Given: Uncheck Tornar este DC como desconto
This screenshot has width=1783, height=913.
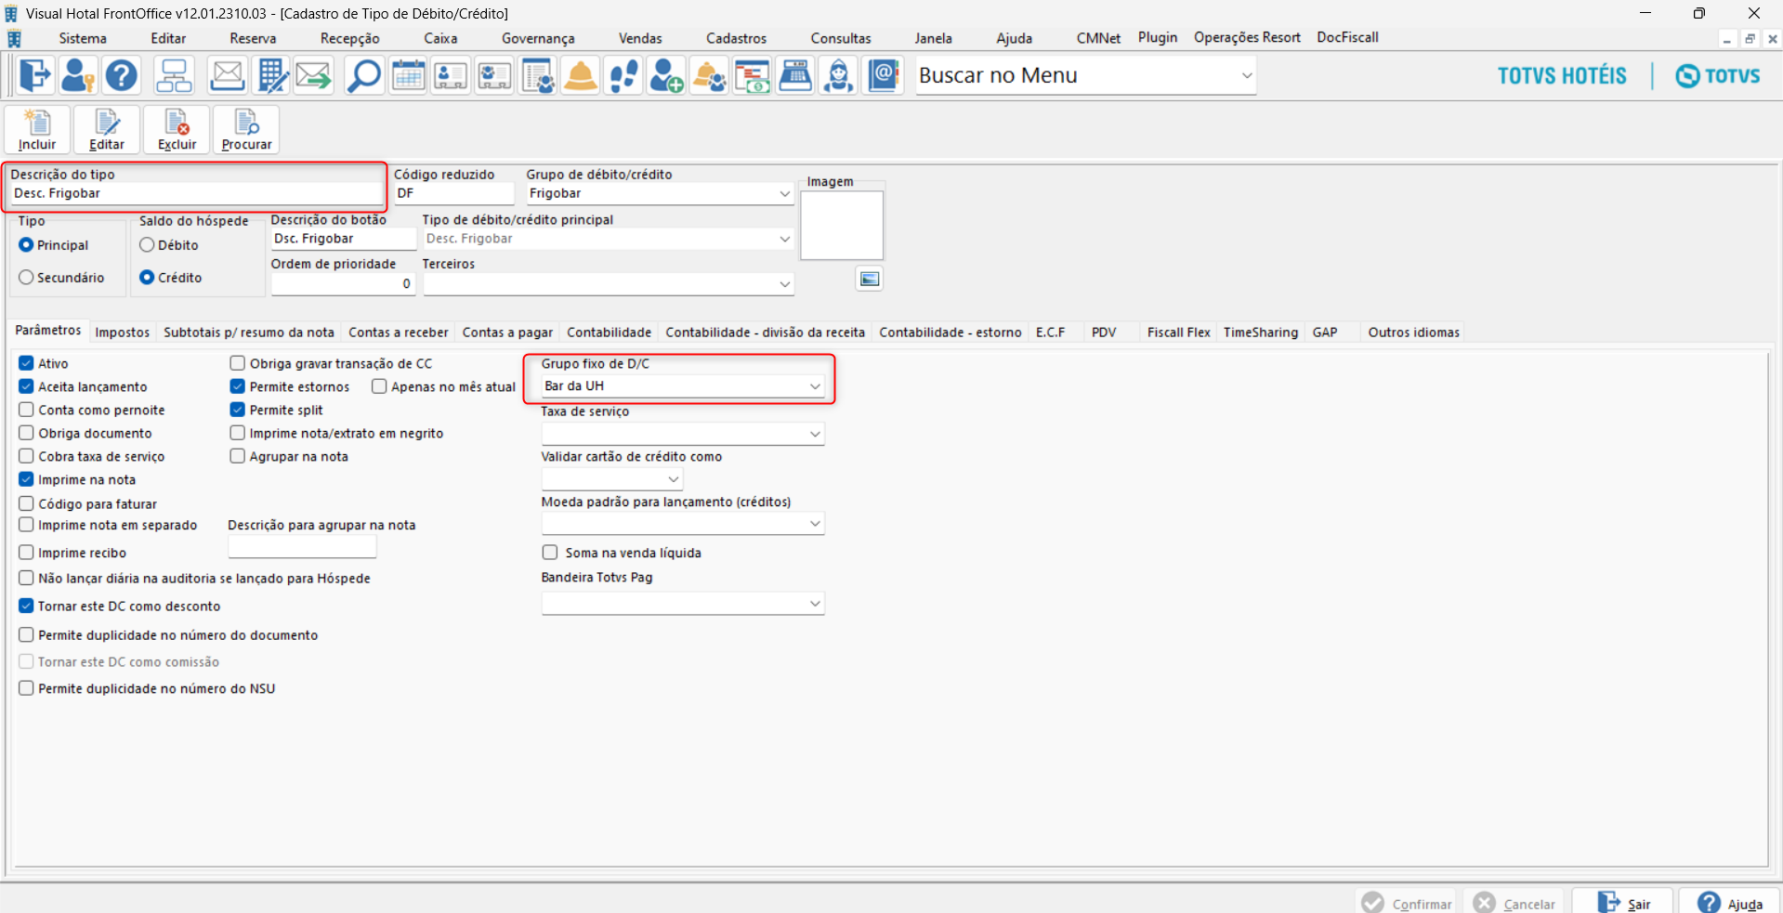Looking at the screenshot, I should 26,606.
